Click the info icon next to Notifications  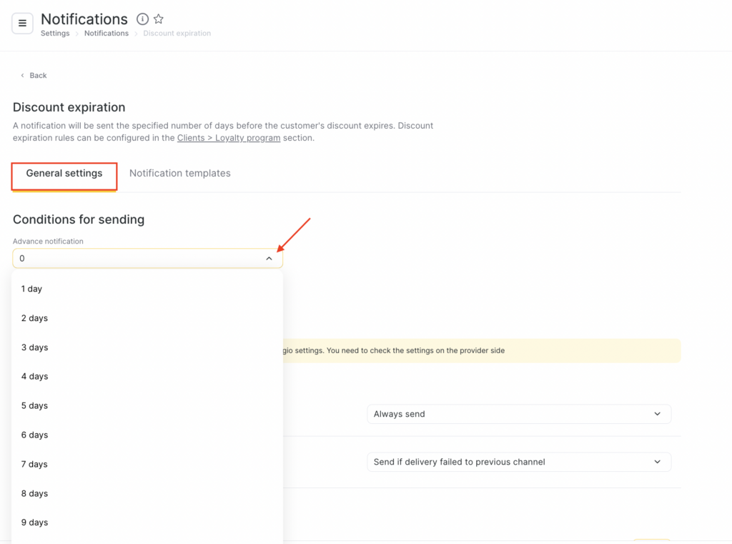pyautogui.click(x=142, y=19)
